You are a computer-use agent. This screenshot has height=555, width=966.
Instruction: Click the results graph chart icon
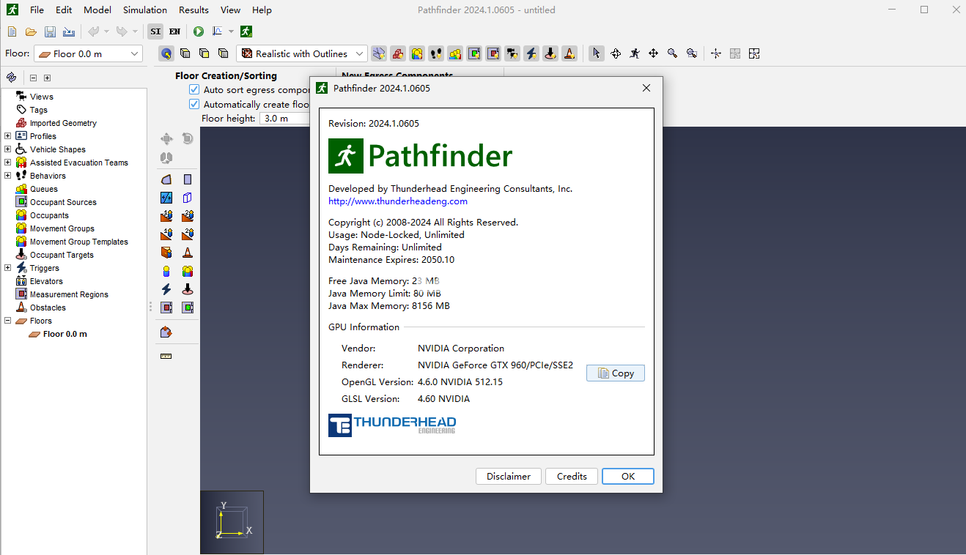[x=218, y=31]
